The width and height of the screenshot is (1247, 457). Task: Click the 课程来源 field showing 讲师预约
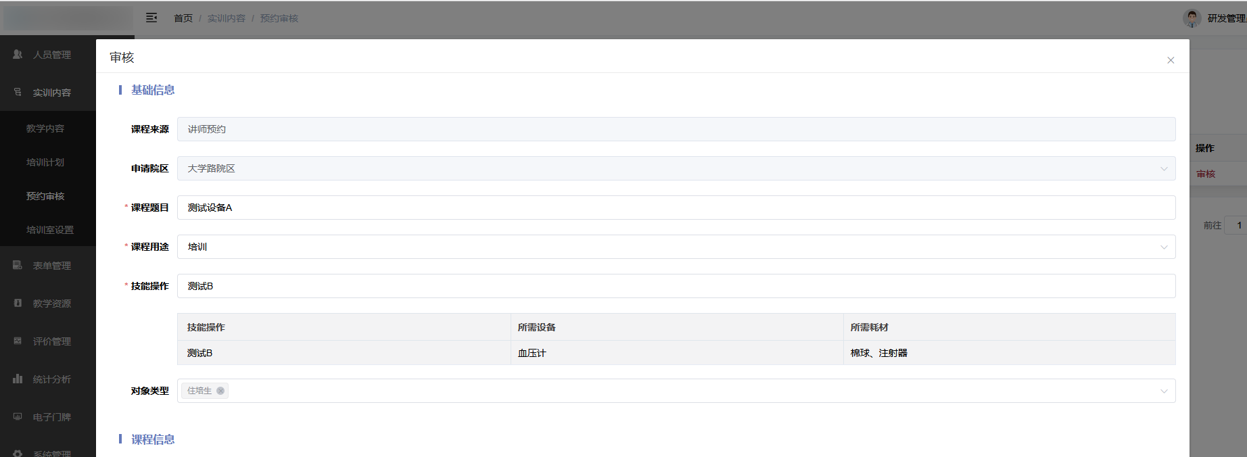click(676, 129)
